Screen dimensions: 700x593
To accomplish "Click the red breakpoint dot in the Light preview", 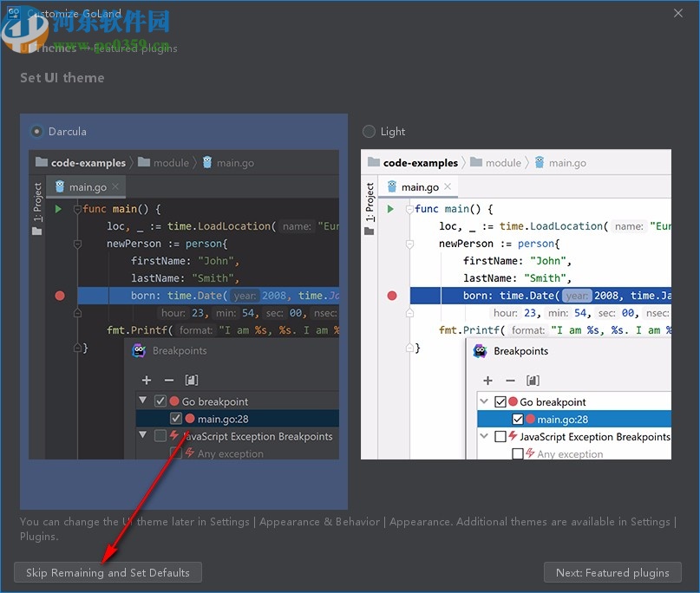I will [392, 296].
